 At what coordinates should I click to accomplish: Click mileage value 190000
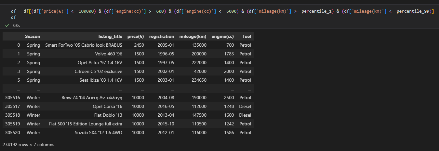[199, 98]
